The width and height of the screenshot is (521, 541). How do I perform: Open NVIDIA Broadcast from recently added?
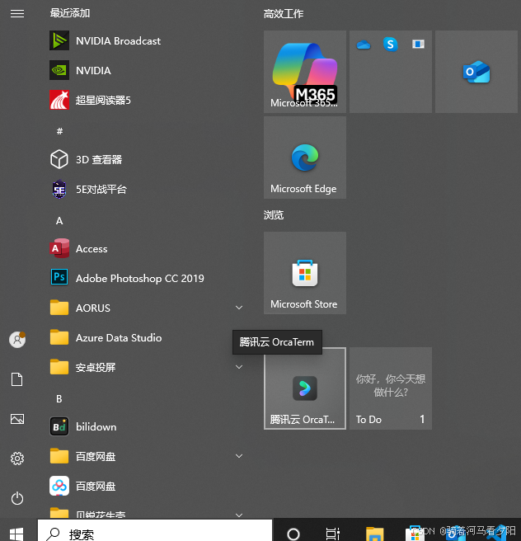(x=147, y=40)
